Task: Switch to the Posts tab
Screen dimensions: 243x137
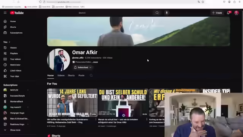Action: point(81,75)
